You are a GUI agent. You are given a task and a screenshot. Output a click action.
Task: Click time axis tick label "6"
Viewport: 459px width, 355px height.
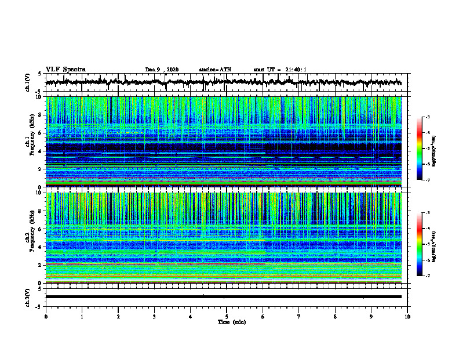coord(263,317)
